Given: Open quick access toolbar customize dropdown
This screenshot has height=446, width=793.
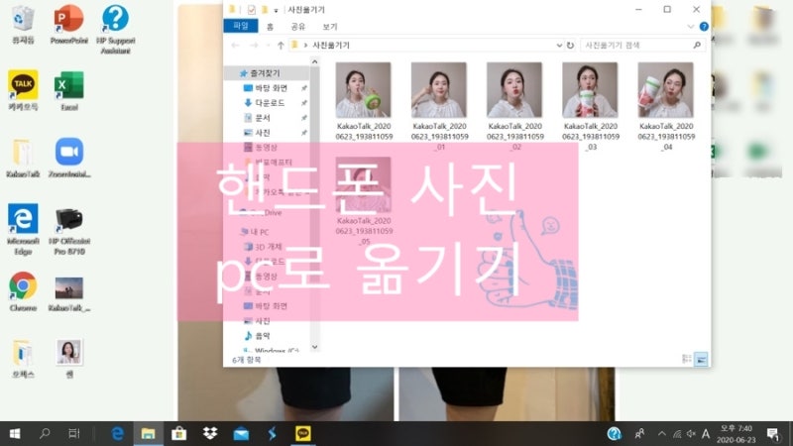Looking at the screenshot, I should [x=277, y=10].
